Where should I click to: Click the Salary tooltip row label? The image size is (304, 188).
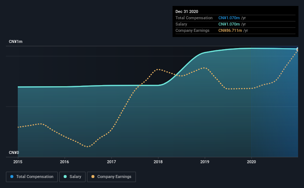pyautogui.click(x=181, y=24)
